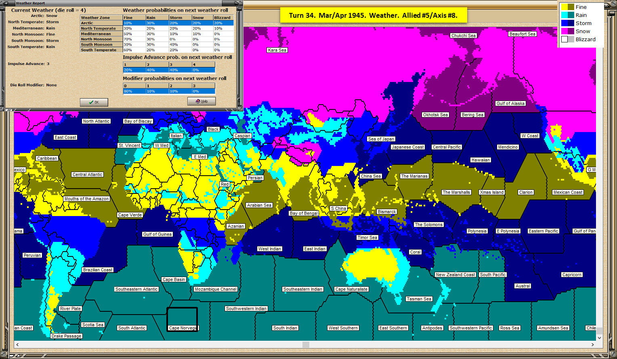Click the Caspian sea label
617x359 pixels.
click(x=242, y=136)
